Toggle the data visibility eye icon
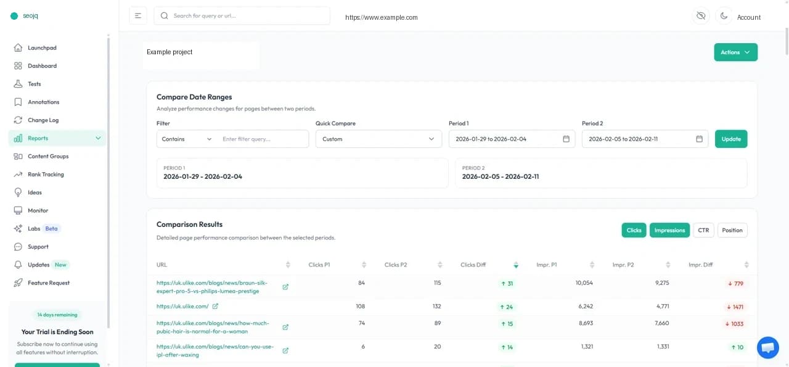Viewport: 789px width, 367px height. (701, 16)
